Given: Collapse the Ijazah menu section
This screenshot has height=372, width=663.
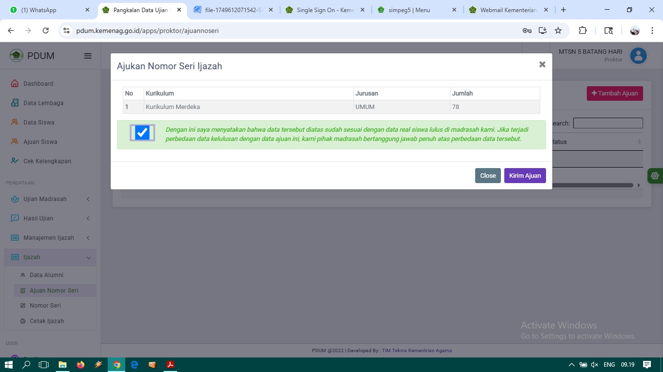Looking at the screenshot, I should [88, 258].
